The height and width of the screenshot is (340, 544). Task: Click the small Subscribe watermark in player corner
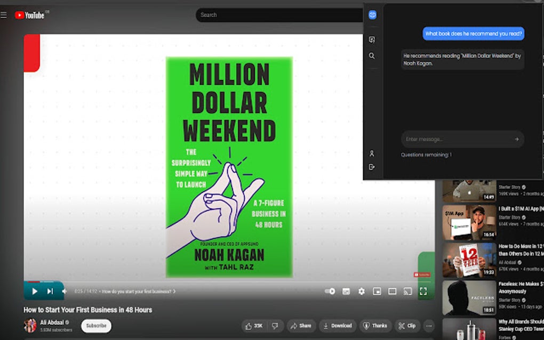coord(422,274)
